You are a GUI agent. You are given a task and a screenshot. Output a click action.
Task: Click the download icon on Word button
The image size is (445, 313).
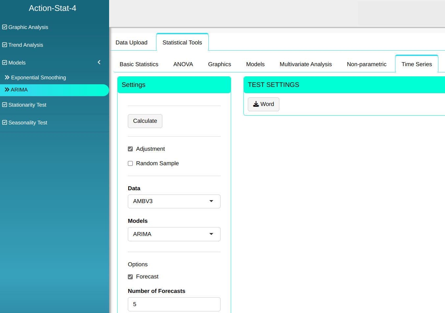[256, 104]
